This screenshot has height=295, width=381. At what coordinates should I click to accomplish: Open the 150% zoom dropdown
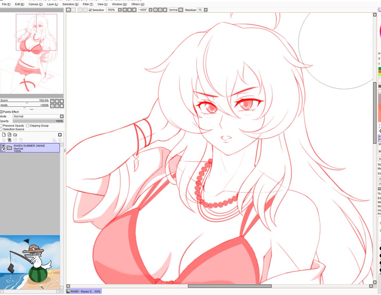pos(120,10)
